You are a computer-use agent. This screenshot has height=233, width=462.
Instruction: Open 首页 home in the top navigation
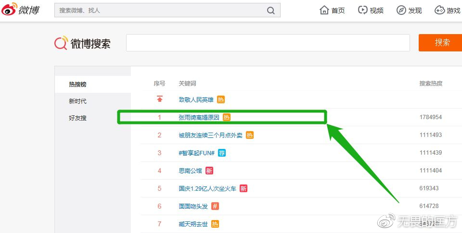tap(332, 10)
